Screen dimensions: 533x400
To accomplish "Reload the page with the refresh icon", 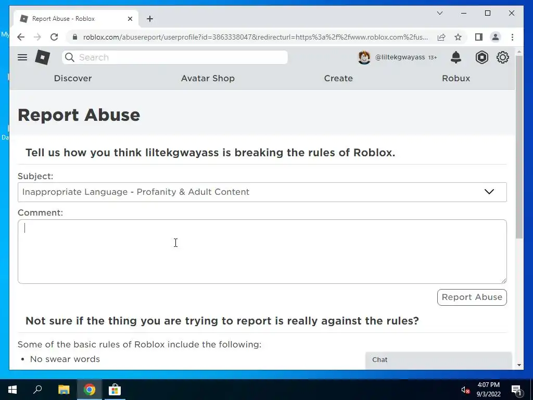I will (x=54, y=37).
